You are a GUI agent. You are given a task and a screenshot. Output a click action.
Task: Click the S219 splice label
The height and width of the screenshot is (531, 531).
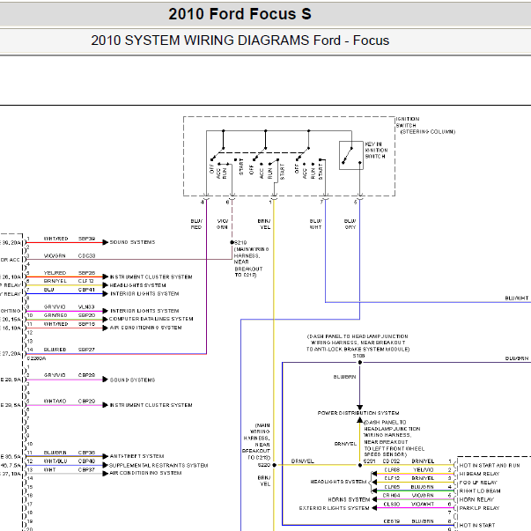tap(240, 242)
